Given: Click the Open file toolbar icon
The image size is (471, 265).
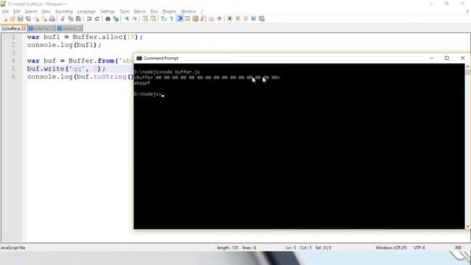Looking at the screenshot, I should (x=13, y=18).
